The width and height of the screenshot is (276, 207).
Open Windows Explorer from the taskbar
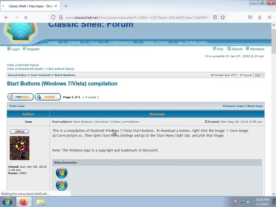tap(41, 202)
